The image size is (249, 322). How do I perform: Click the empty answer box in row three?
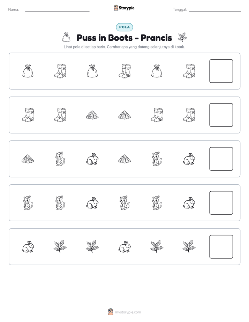(x=221, y=159)
